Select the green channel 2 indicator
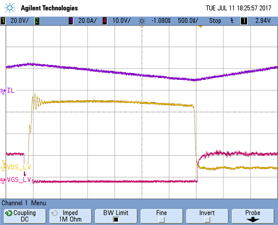The width and height of the screenshot is (278, 225). pyautogui.click(x=37, y=20)
